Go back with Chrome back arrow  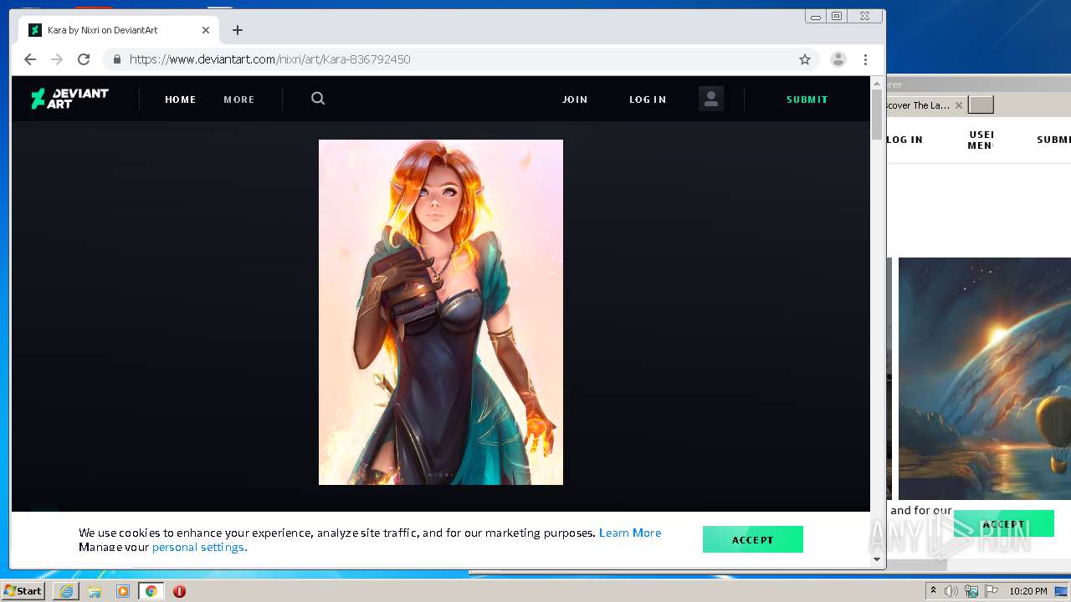click(x=30, y=59)
